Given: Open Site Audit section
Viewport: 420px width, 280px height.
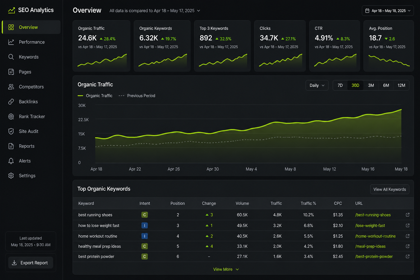Looking at the screenshot, I should point(31,131).
